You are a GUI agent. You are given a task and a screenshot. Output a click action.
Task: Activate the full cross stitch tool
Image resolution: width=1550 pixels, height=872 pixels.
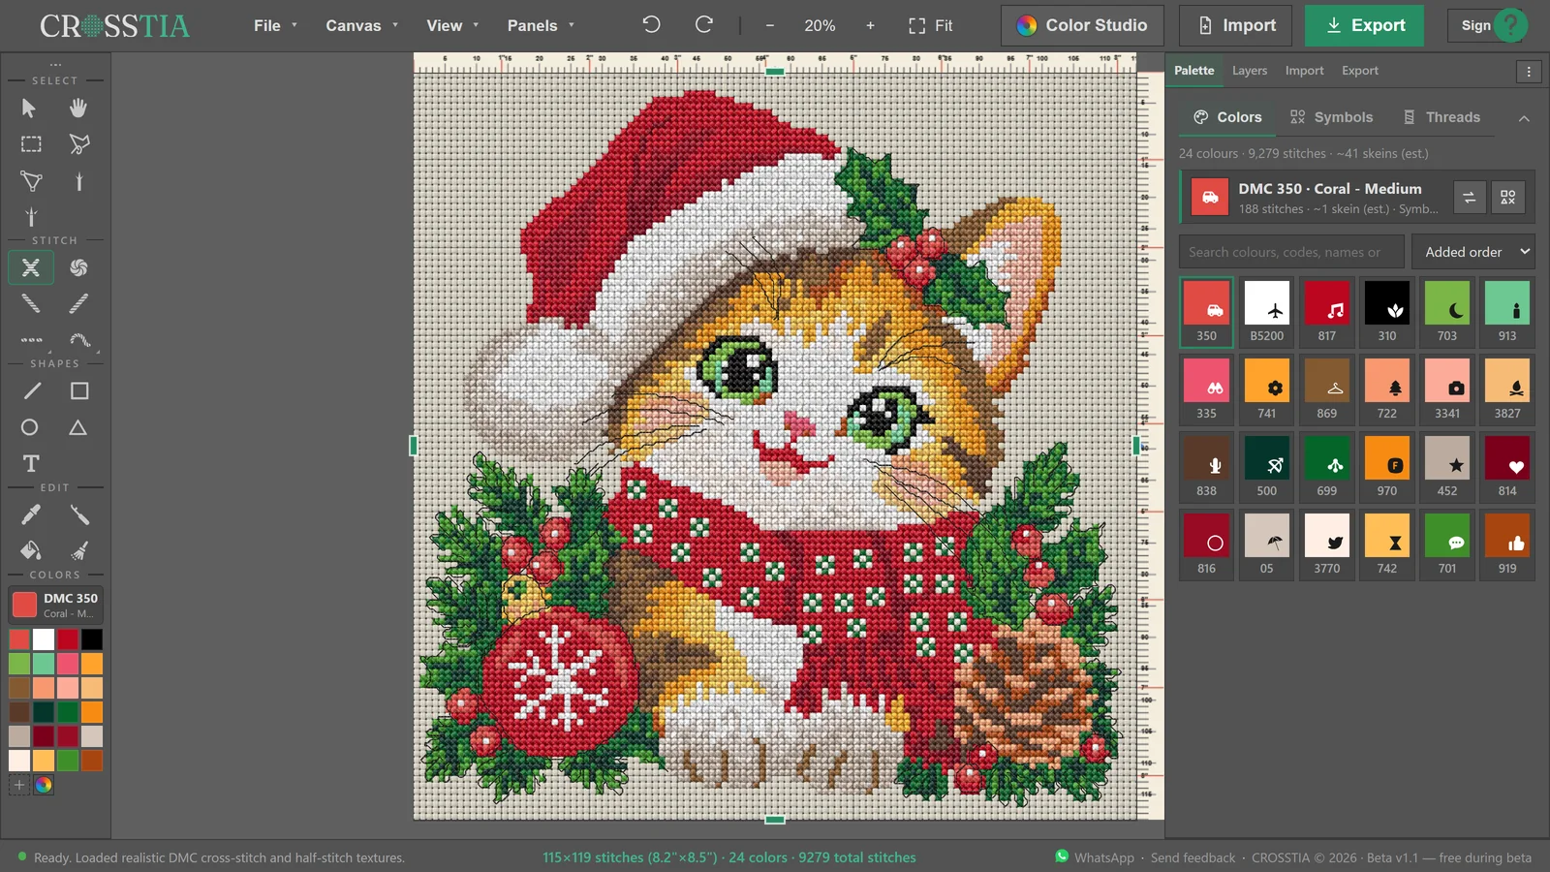pyautogui.click(x=31, y=267)
